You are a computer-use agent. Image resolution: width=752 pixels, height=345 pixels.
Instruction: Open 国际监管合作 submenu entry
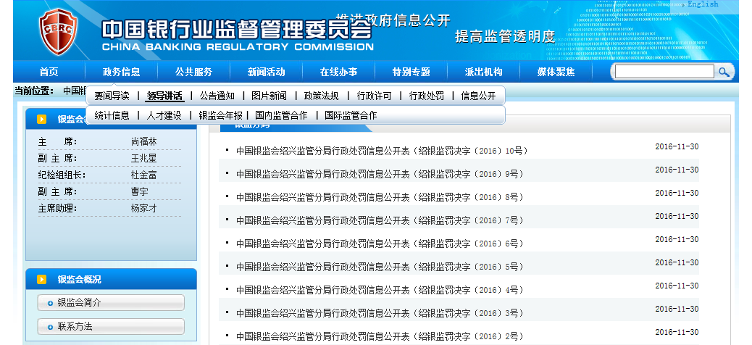351,115
